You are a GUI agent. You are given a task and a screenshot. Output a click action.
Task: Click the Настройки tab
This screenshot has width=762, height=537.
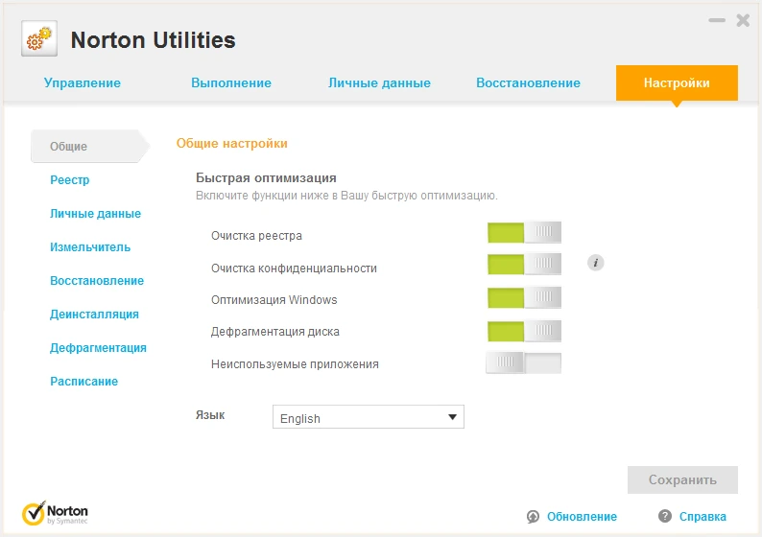tap(677, 83)
